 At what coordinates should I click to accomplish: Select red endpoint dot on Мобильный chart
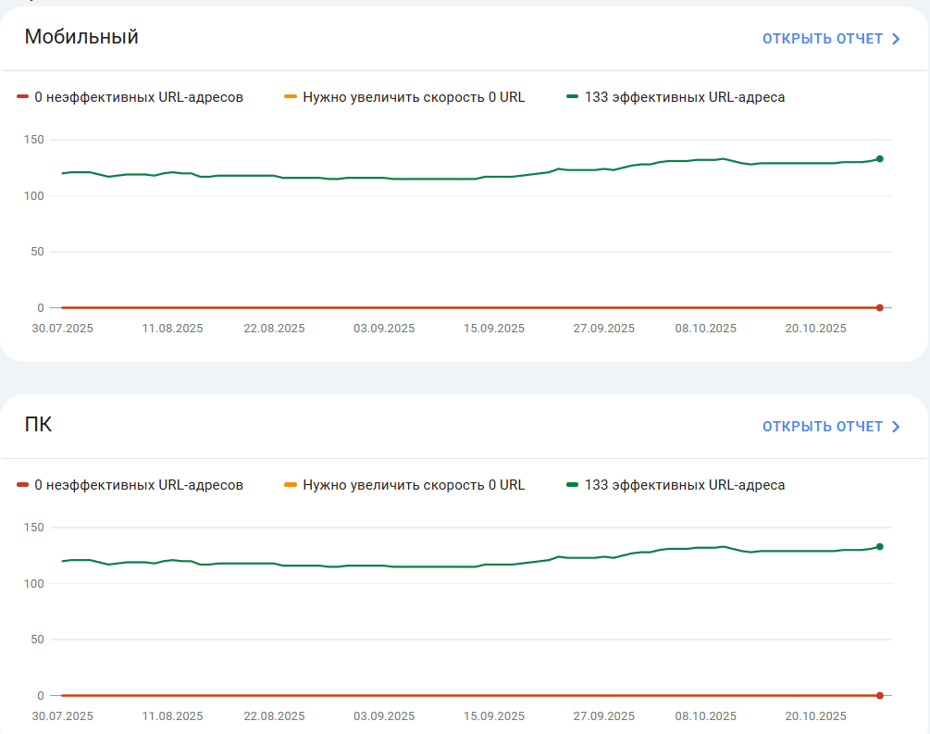[880, 308]
